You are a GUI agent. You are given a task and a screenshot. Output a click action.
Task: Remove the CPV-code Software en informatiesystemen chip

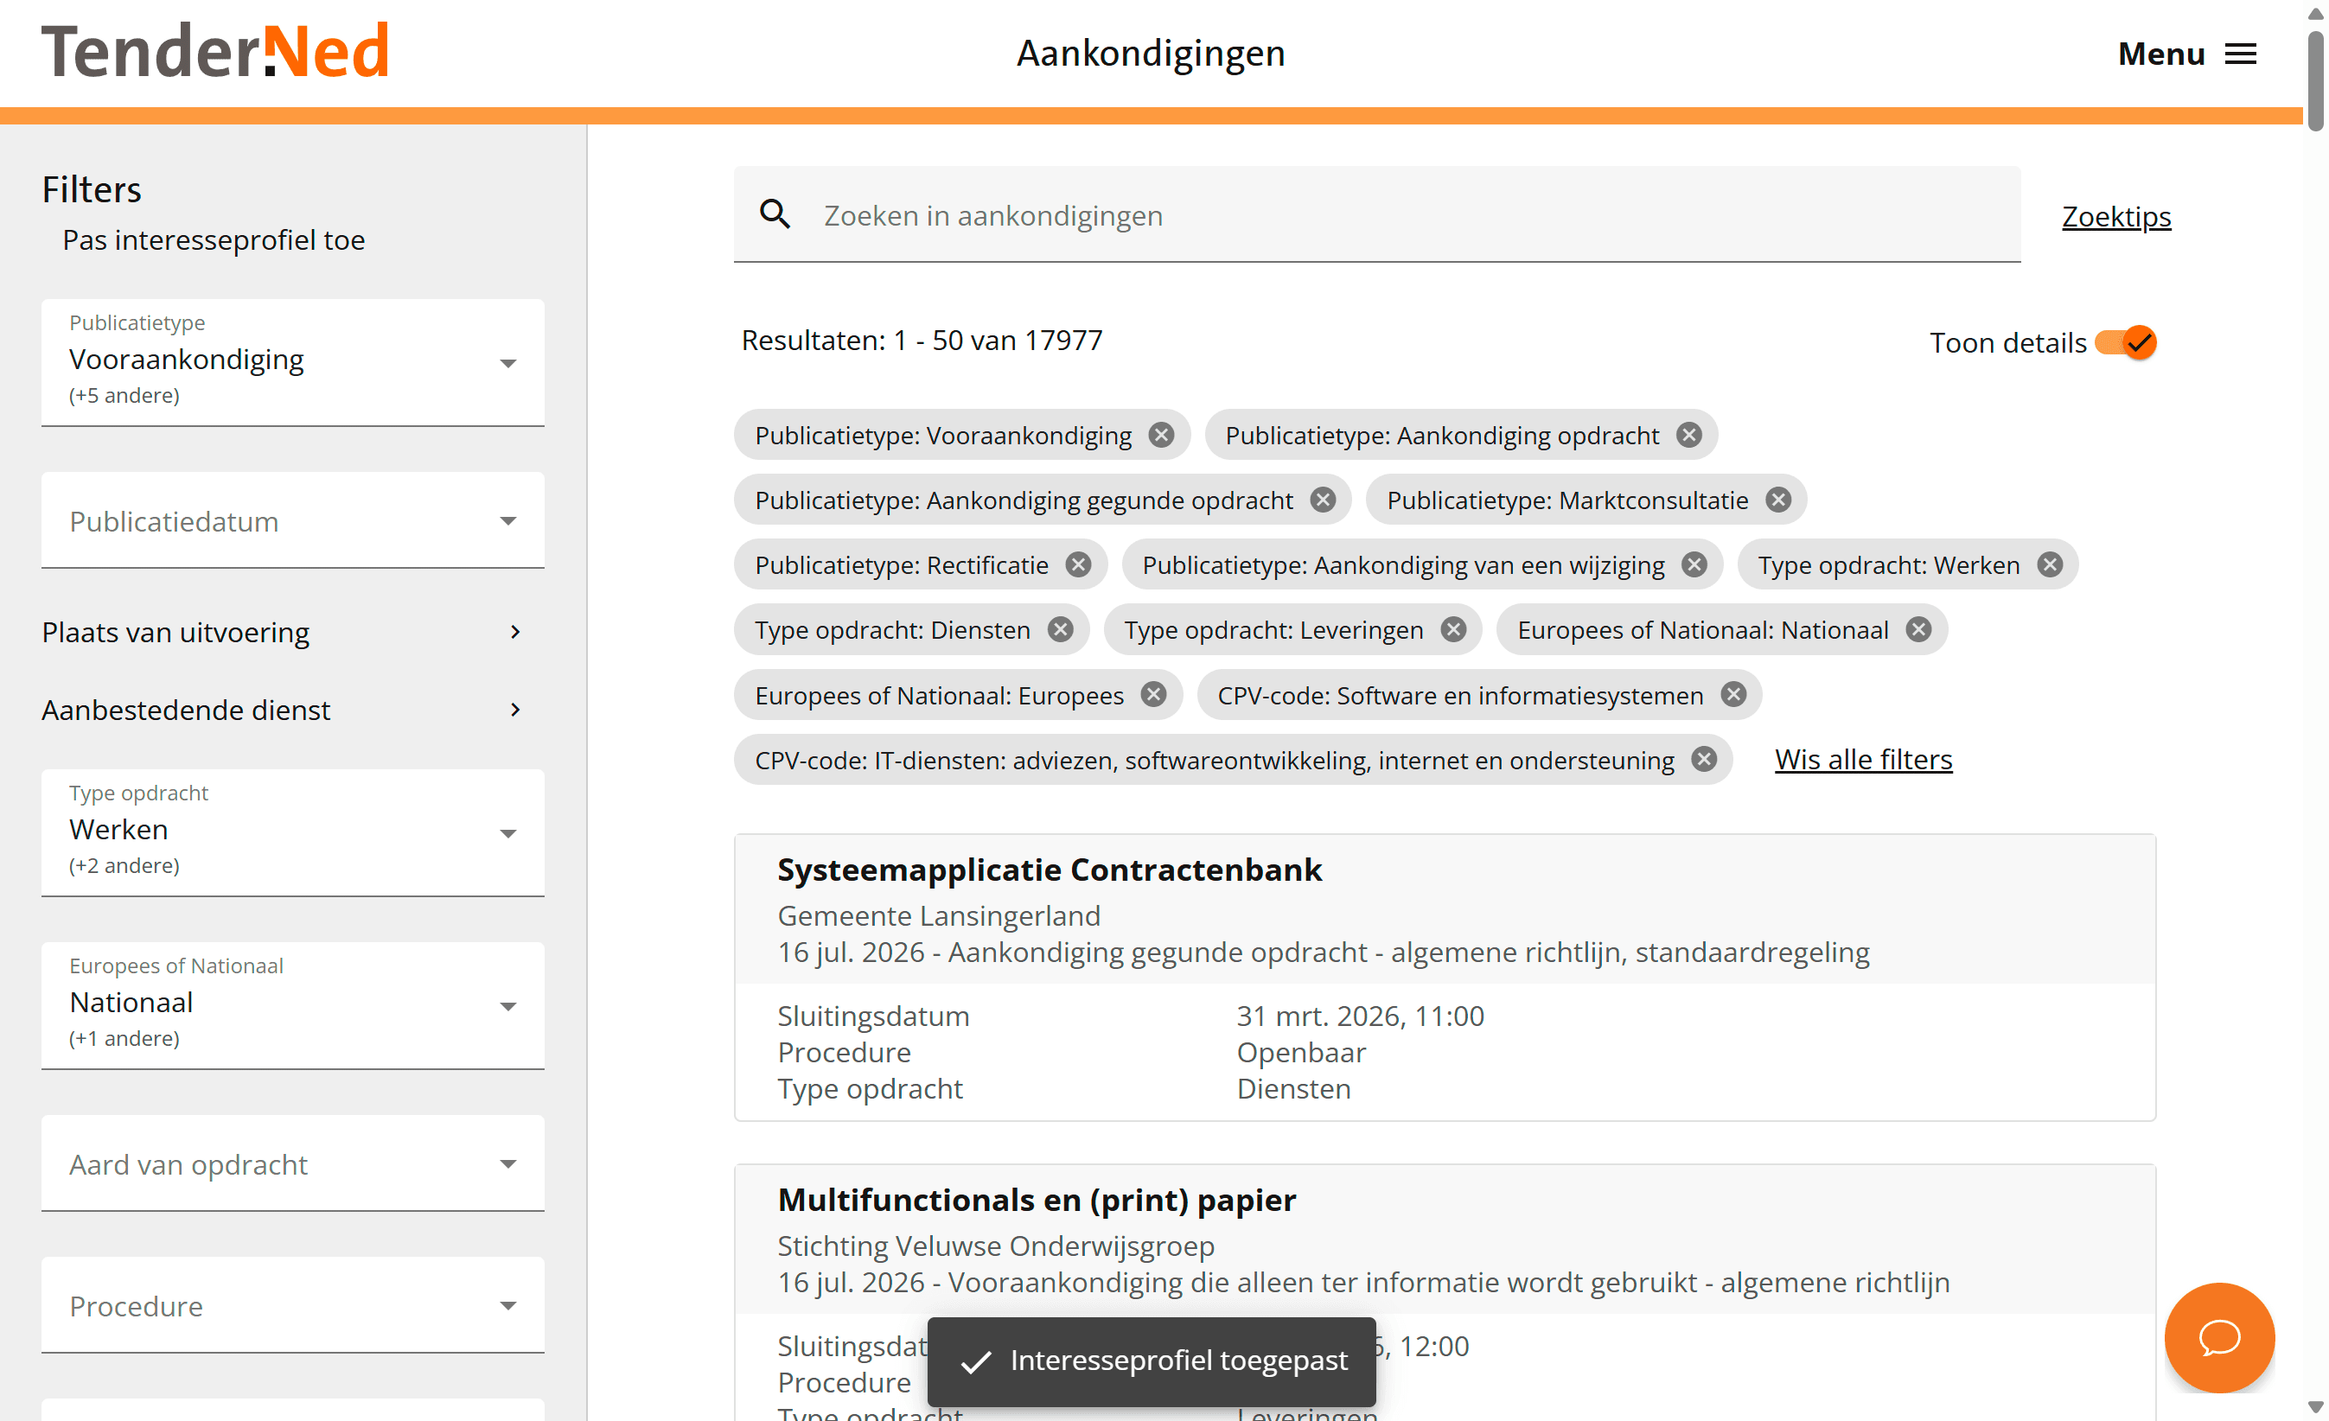(x=1732, y=696)
